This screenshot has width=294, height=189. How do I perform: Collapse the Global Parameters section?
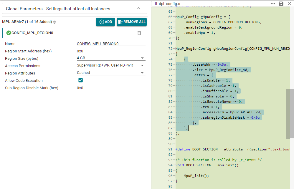(139, 9)
